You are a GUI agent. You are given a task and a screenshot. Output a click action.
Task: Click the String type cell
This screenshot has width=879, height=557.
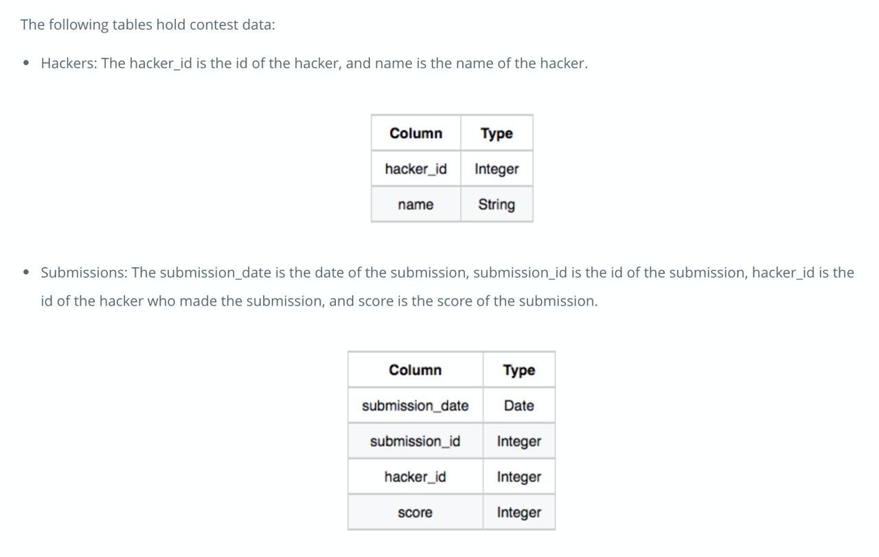[496, 205]
